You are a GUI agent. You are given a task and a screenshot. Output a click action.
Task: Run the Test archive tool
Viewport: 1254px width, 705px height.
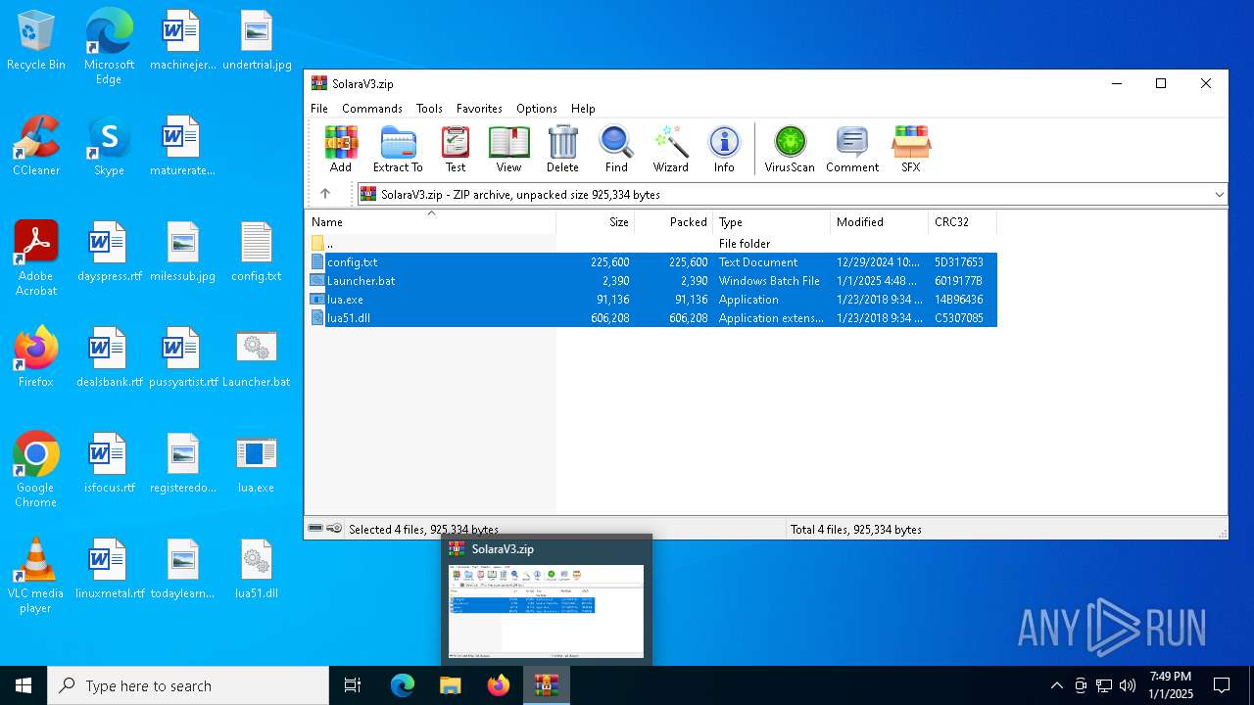click(x=456, y=150)
